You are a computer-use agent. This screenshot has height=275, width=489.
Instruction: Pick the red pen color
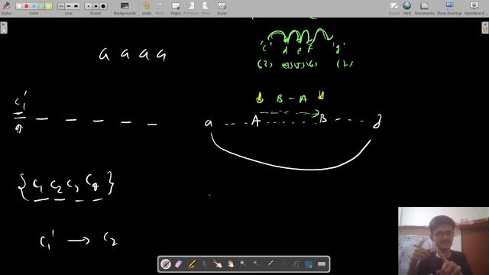[27, 6]
